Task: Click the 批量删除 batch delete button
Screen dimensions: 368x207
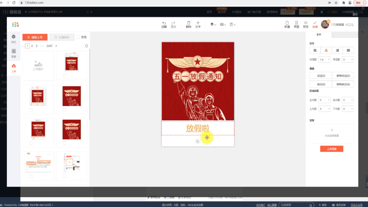Action: [x=62, y=37]
